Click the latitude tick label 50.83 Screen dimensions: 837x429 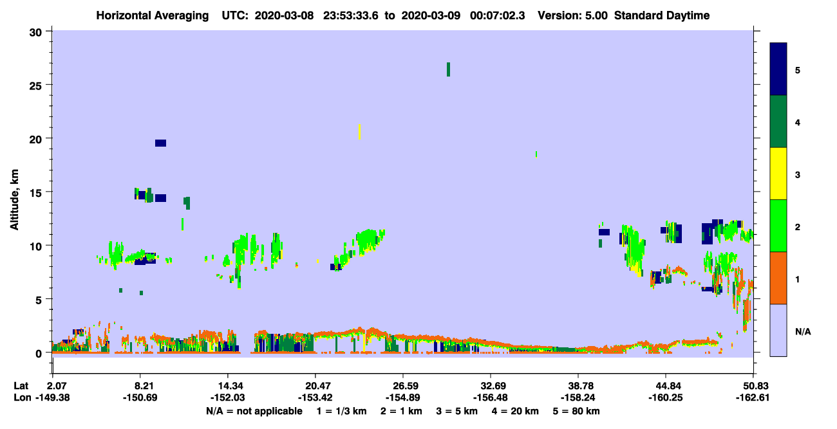pos(753,386)
